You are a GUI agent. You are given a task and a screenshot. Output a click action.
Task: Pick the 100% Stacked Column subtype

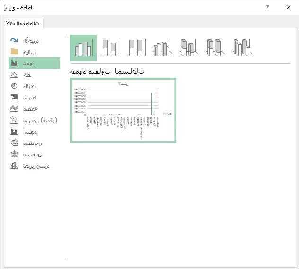[x=136, y=48]
